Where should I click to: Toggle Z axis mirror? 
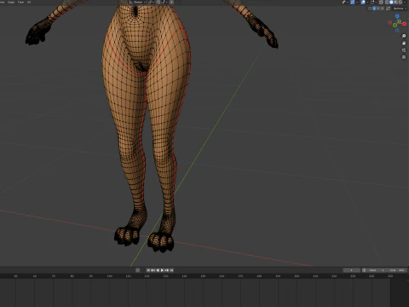click(x=383, y=9)
